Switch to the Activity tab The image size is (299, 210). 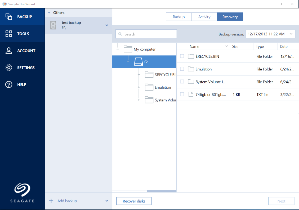pos(204,17)
